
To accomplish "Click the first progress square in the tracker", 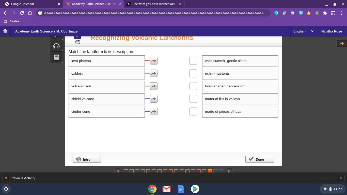I will [x=126, y=171].
